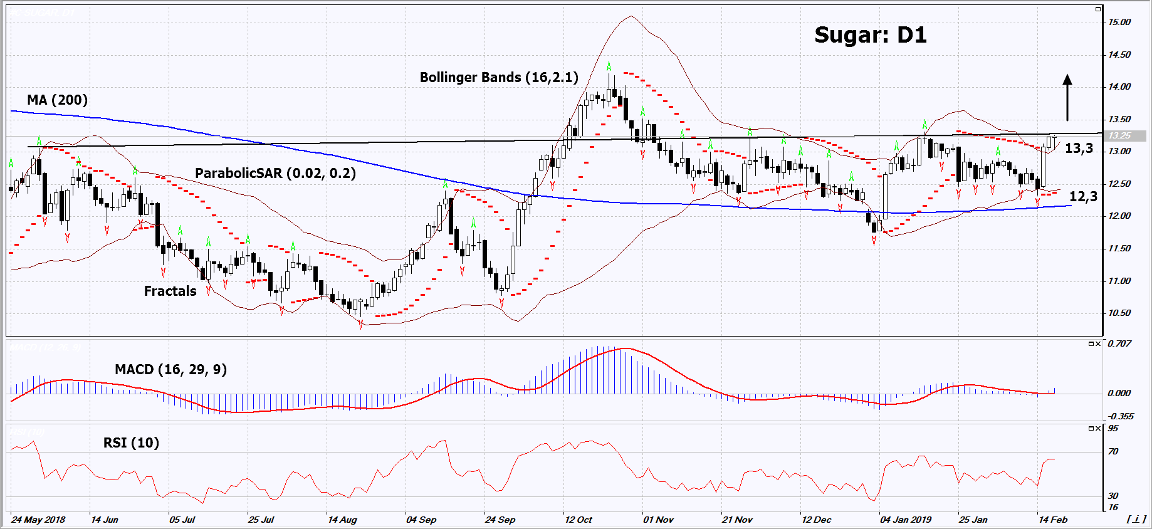Close the RSI indicator panel
This screenshot has width=1152, height=529.
point(1098,429)
